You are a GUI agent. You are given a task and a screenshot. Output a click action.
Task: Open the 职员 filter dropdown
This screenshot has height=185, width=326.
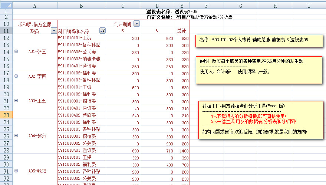click(x=53, y=31)
